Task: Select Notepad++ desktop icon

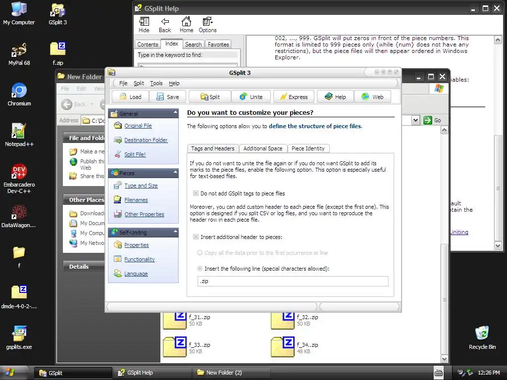Action: tap(19, 136)
